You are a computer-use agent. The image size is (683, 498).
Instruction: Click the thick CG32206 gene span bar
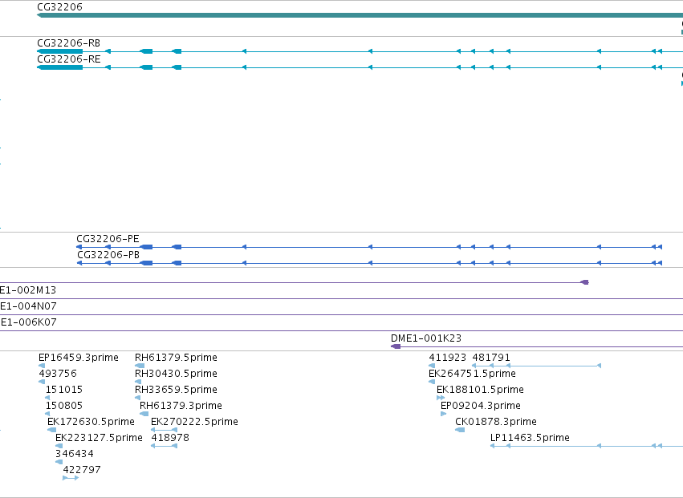(360, 16)
